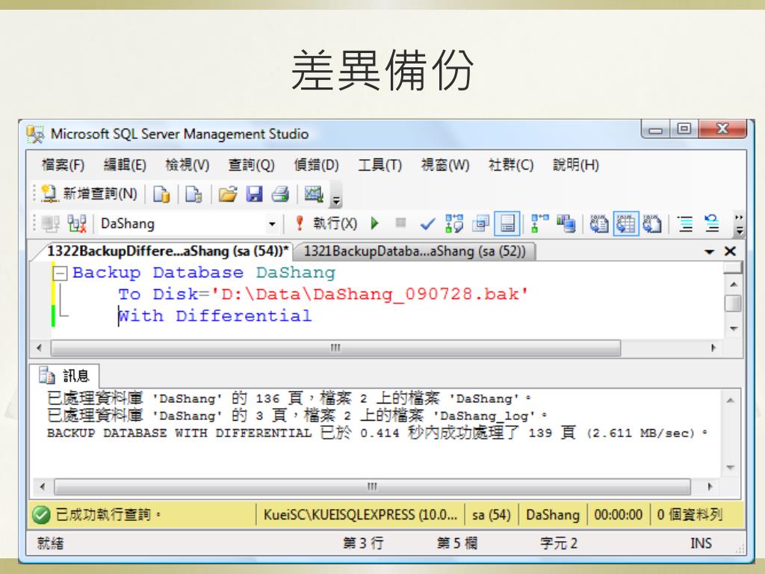Image resolution: width=765 pixels, height=574 pixels.
Task: Open the active files dropdown arrow
Action: click(710, 252)
